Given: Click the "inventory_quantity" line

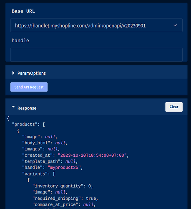Looking at the screenshot, I should click(63, 186).
